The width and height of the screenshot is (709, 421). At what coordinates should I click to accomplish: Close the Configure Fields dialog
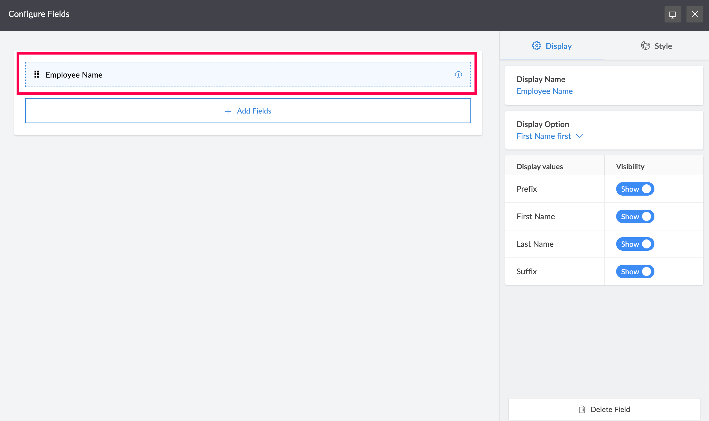(x=695, y=14)
